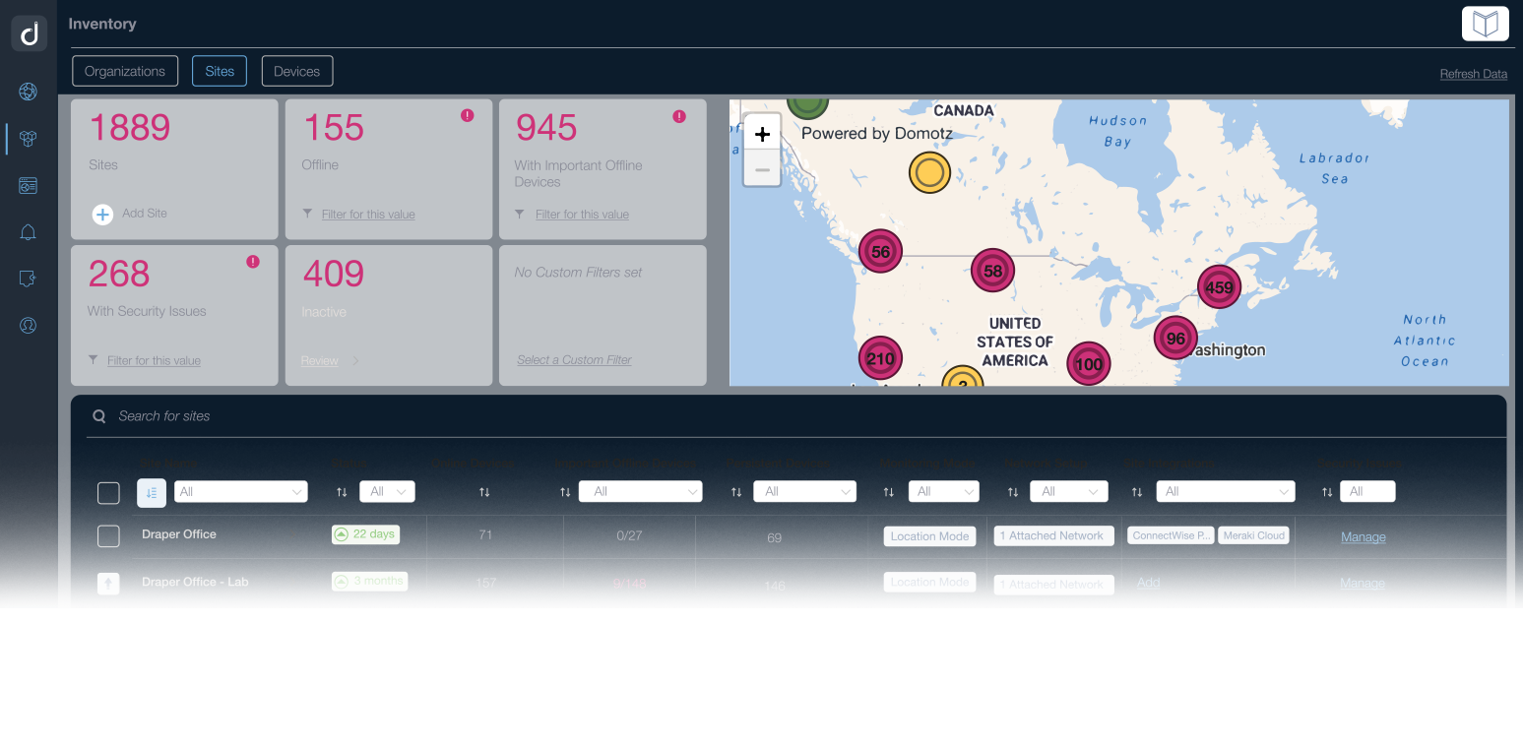Screen dimensions: 1523x748
Task: Open the Inventory cube icon in sidebar
Action: [28, 138]
